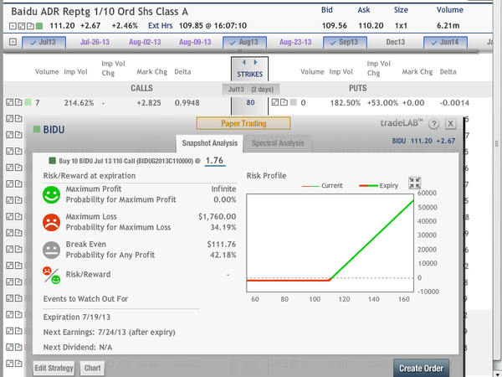Select the 80 strike price

[x=250, y=102]
